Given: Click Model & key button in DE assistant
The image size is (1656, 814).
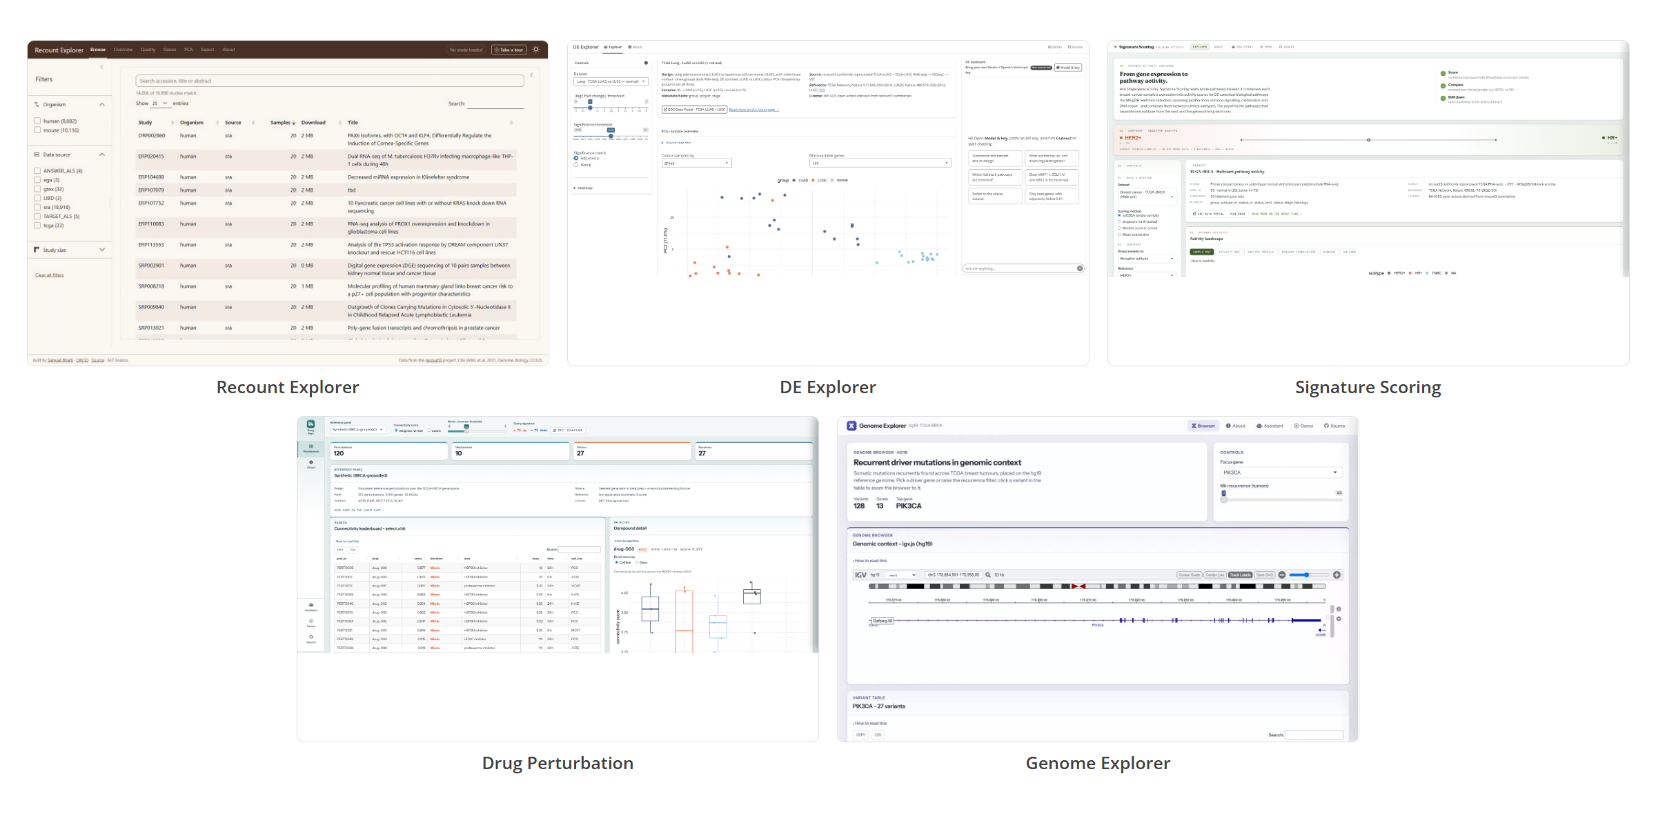Looking at the screenshot, I should tap(1068, 68).
